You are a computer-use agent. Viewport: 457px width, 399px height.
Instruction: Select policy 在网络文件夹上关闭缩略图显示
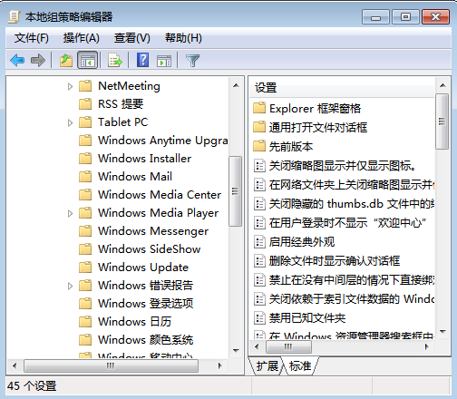(x=352, y=185)
